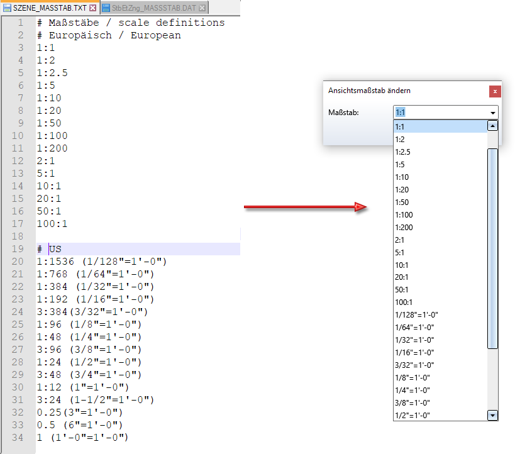Select 1/64"=1'-0" in the dropdown list
This screenshot has height=454, width=515.
440,328
